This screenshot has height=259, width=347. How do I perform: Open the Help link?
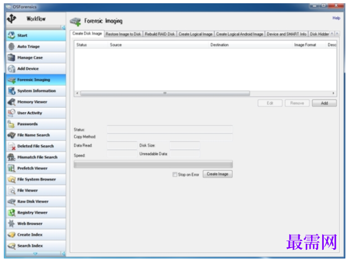click(x=336, y=18)
